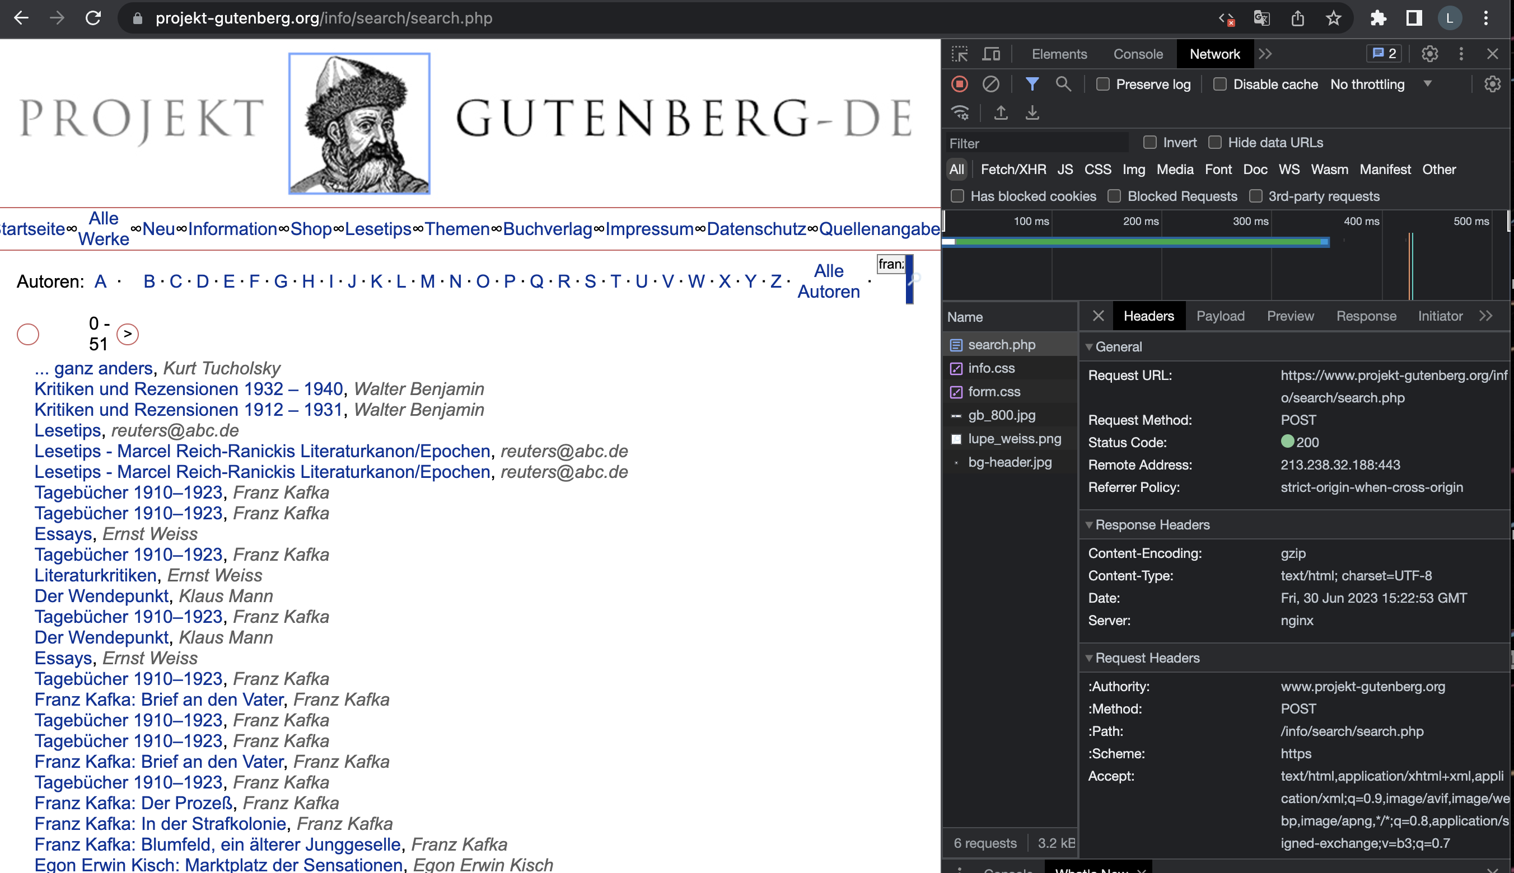Click the author search input field
This screenshot has width=1514, height=873.
click(891, 264)
